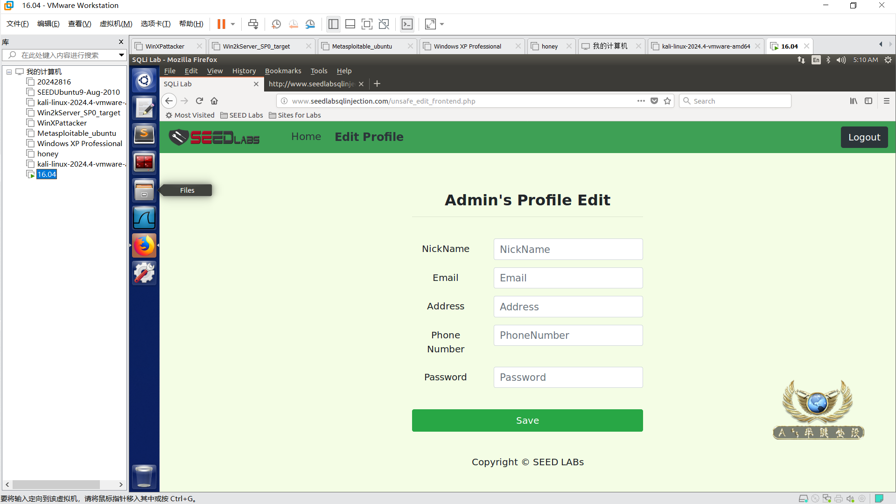
Task: Open library search dropdown arrow
Action: [x=121, y=55]
